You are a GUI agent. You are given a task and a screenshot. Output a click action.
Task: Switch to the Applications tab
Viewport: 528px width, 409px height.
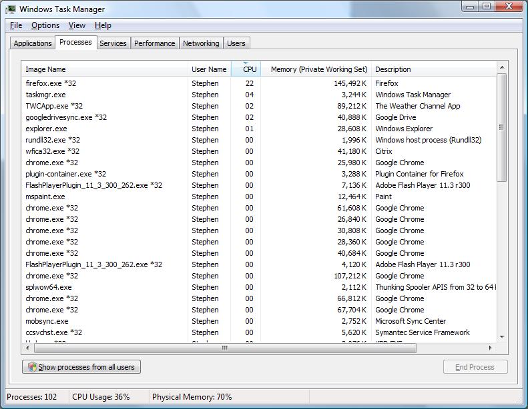tap(33, 43)
